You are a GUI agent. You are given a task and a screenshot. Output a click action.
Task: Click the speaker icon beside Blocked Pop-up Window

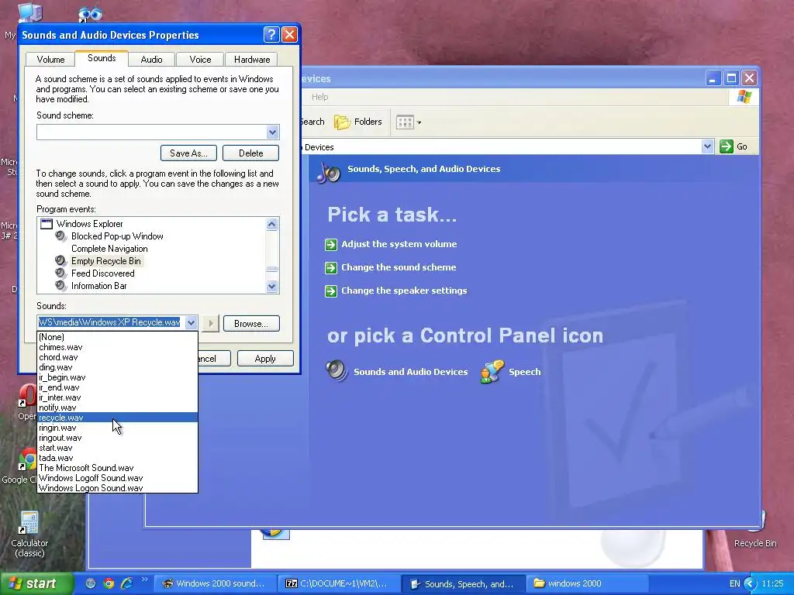(x=60, y=236)
